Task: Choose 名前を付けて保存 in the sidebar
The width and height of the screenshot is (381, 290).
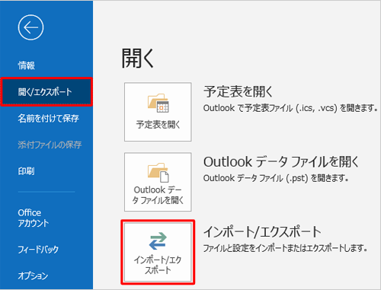Action: [x=48, y=118]
